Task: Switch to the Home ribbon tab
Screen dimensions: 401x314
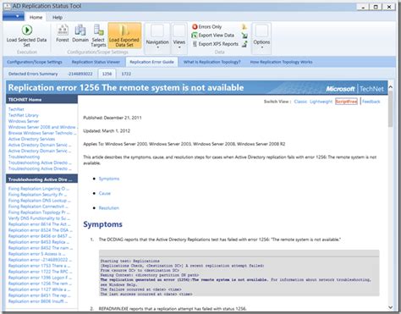Action: (36, 18)
